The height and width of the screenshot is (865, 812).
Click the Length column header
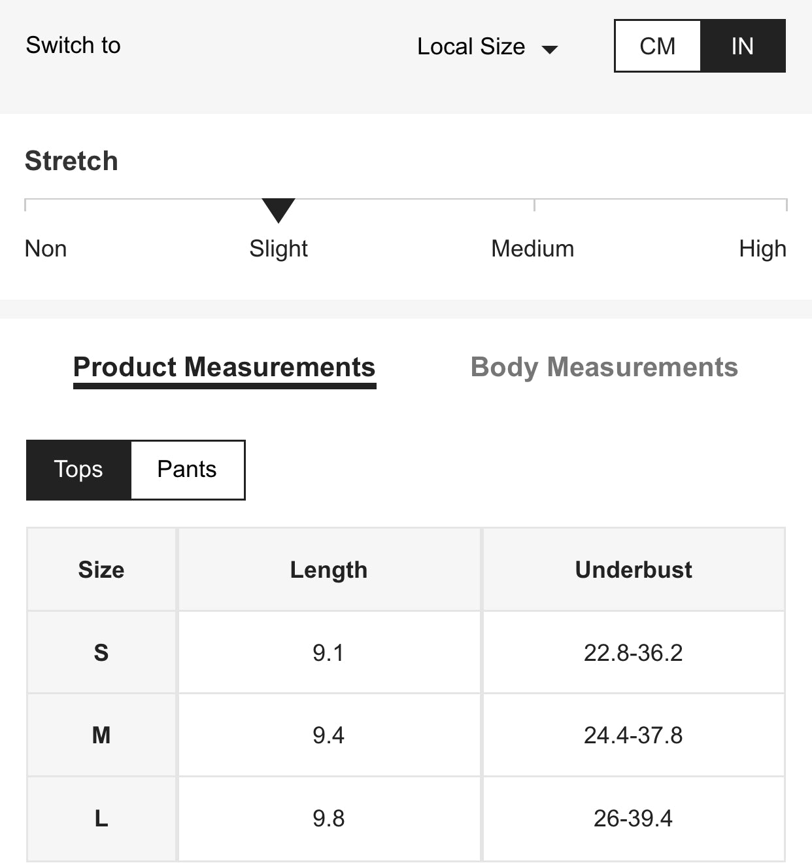329,569
